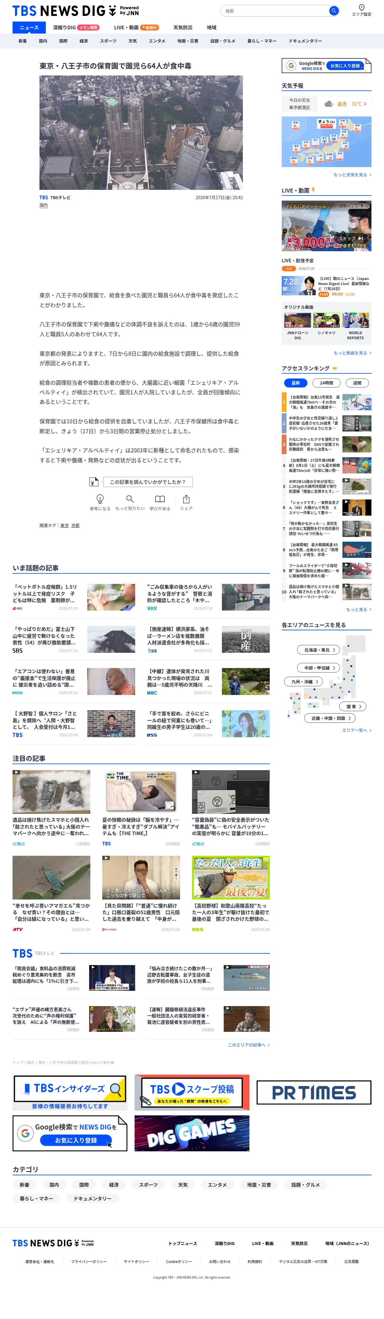
Task: Open the 中部・甲信越 area button
Action: (319, 668)
